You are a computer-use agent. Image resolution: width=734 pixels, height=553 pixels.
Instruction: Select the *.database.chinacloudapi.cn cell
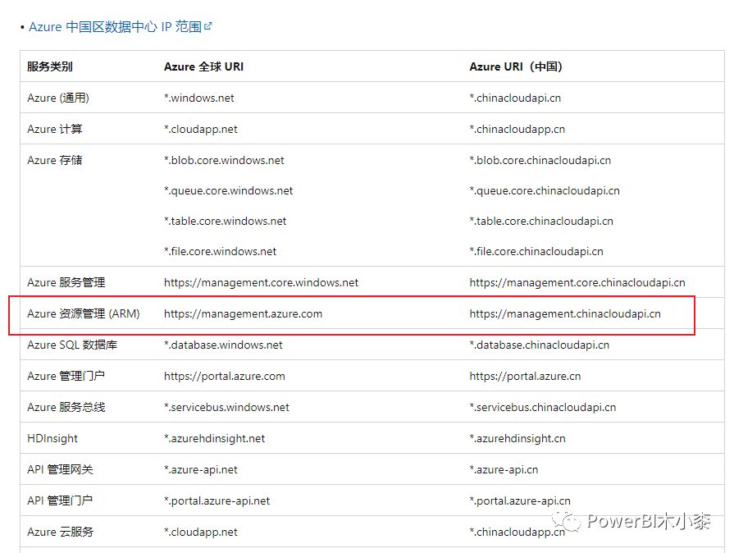[540, 345]
